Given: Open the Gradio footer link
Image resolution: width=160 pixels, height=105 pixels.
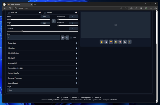Looking at the screenshot, I should (74, 98).
